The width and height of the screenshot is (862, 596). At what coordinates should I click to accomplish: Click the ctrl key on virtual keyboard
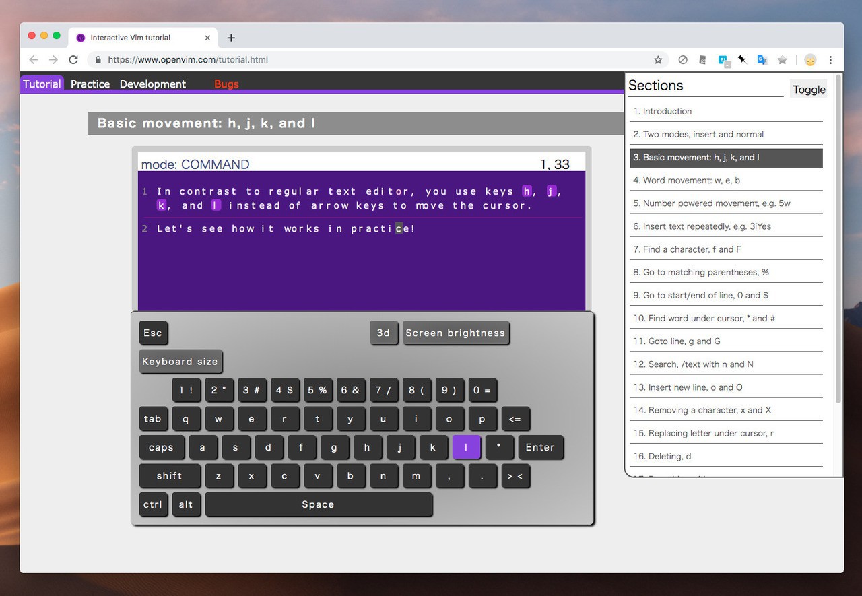[x=153, y=504]
